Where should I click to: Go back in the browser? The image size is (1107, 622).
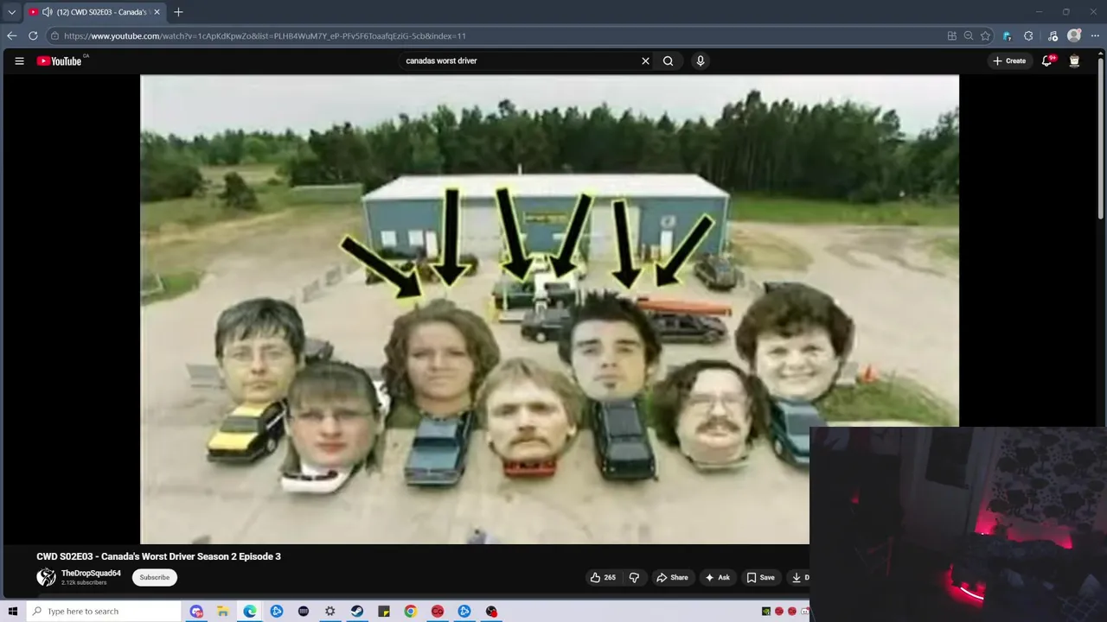11,36
